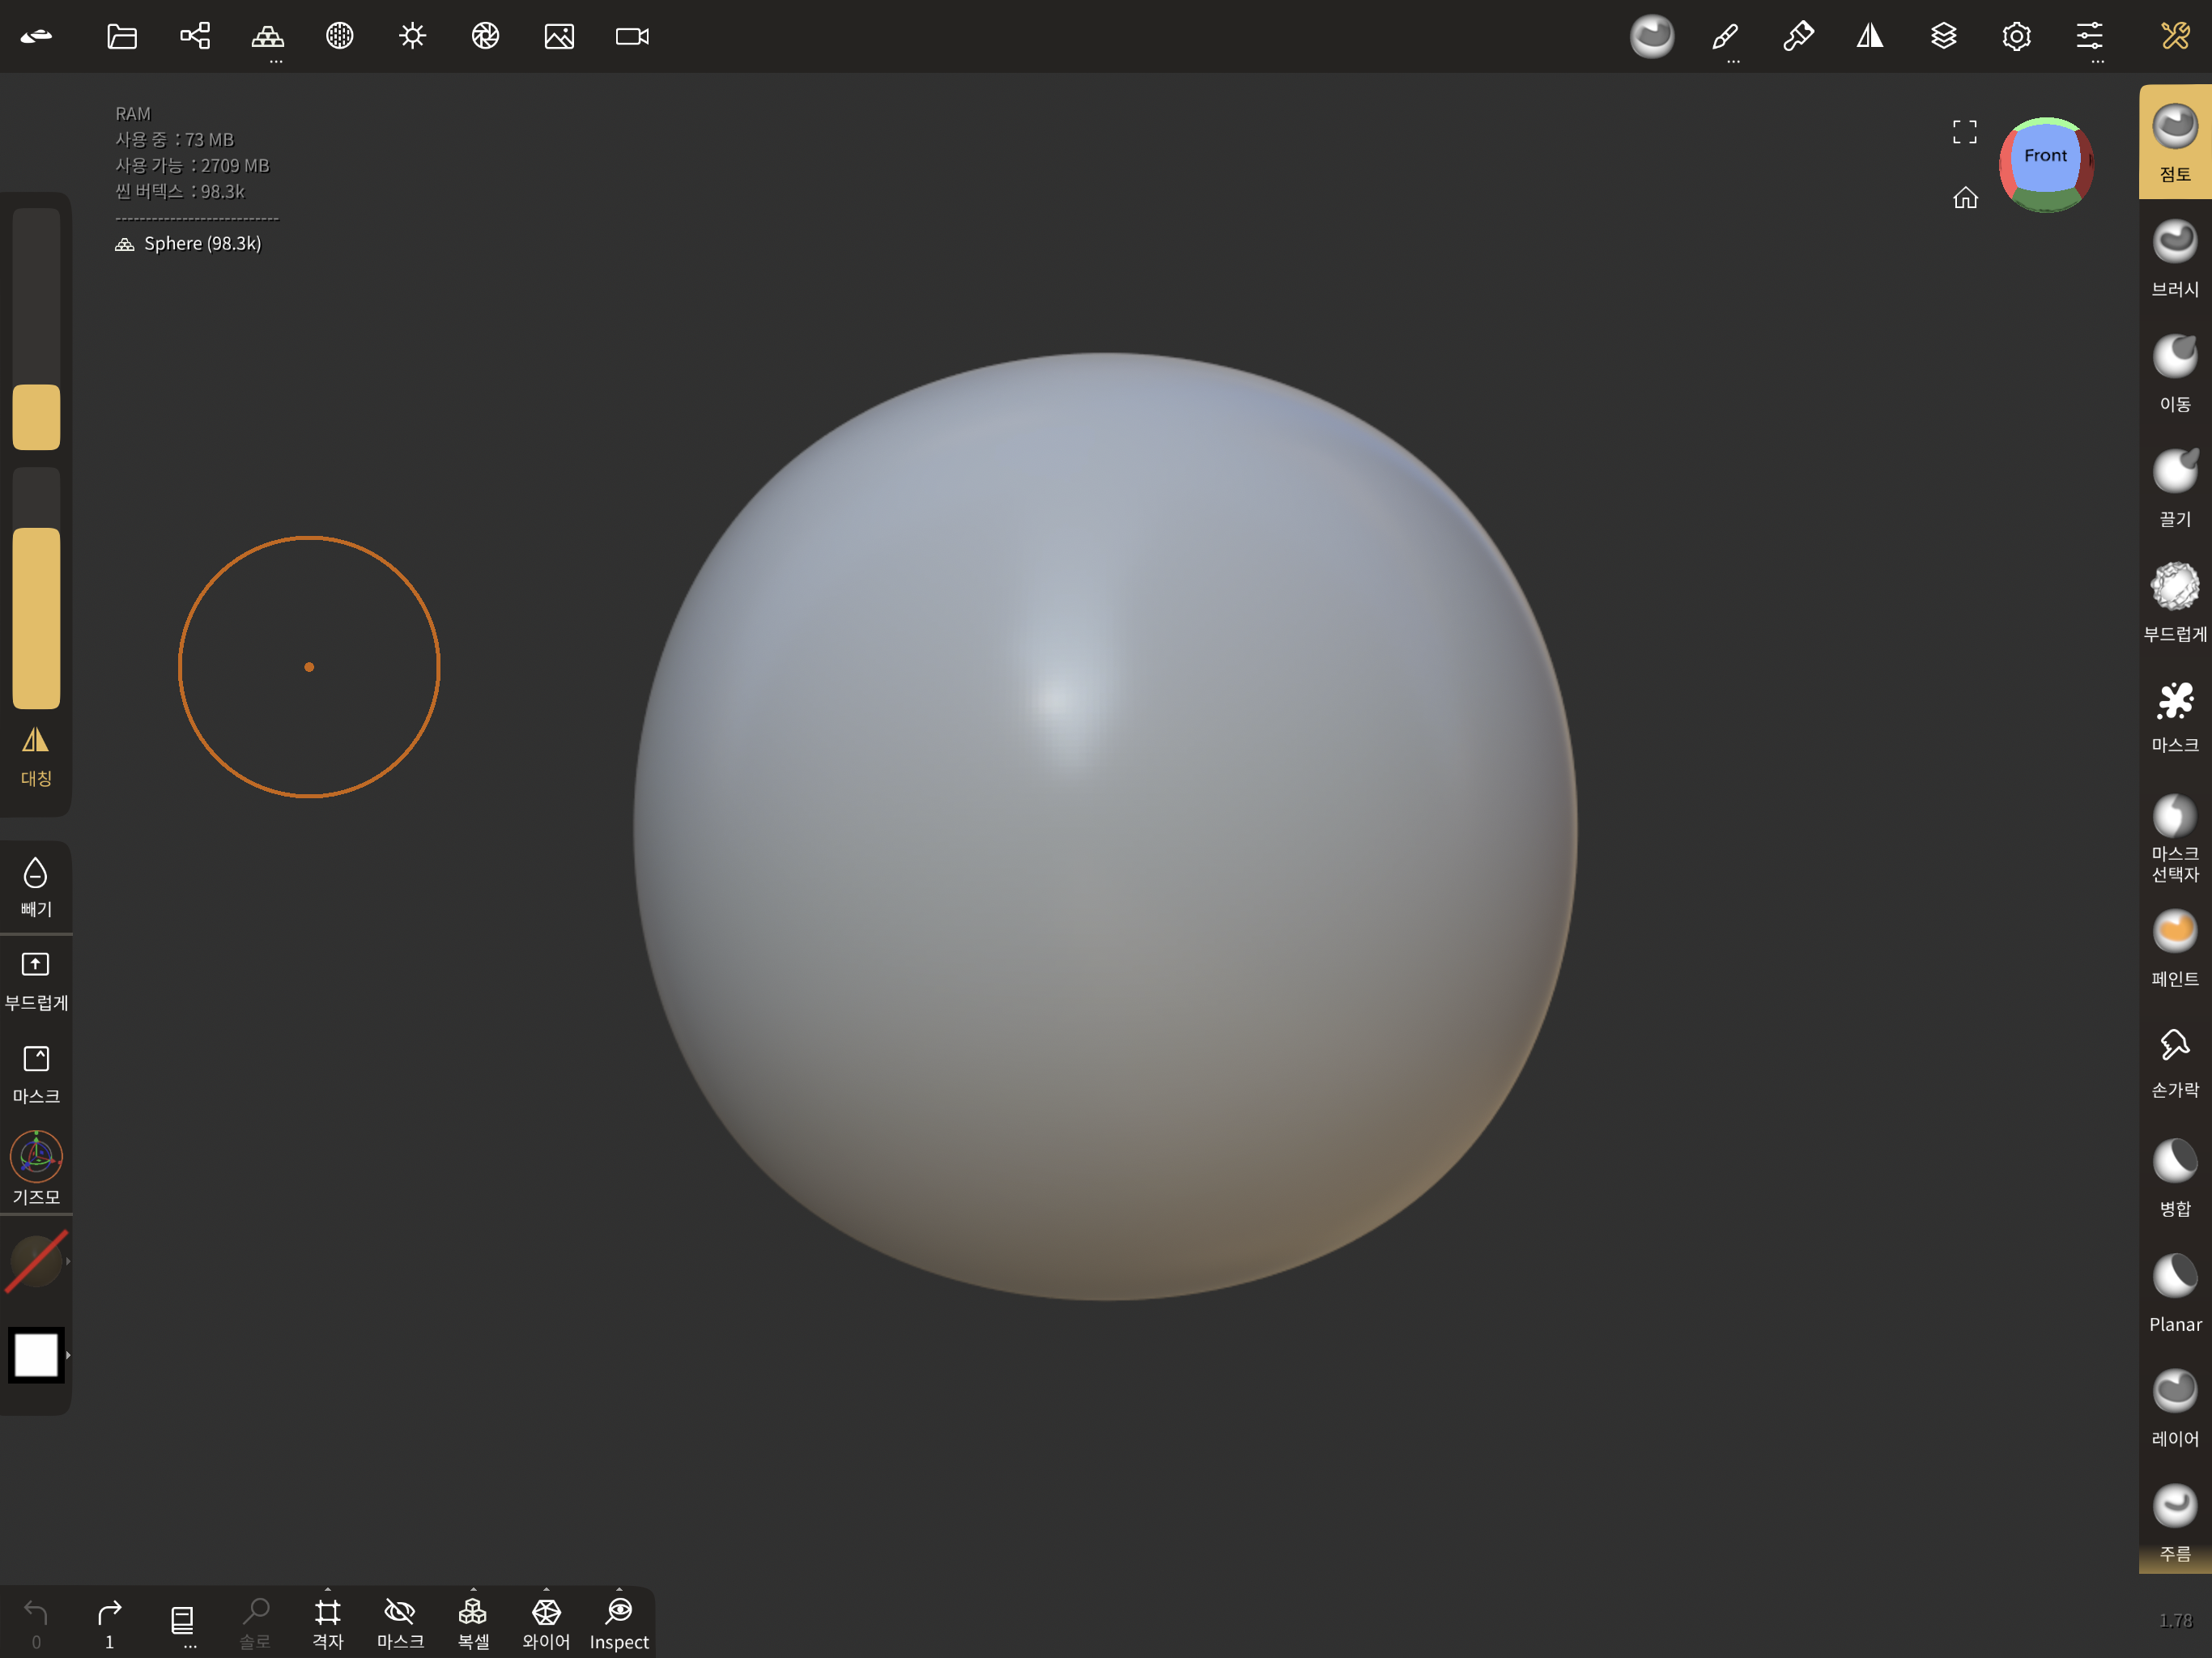
Task: Expand the color swatch side arrow
Action: [68, 1355]
